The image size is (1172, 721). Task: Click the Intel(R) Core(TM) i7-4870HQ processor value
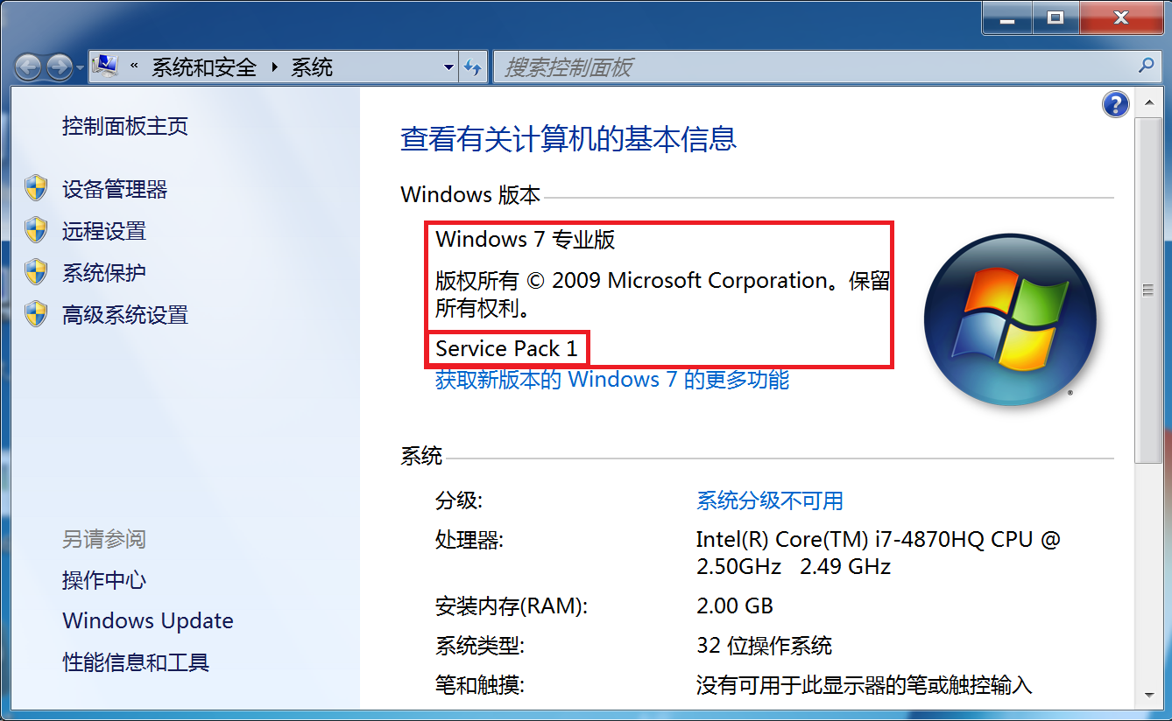(x=879, y=552)
